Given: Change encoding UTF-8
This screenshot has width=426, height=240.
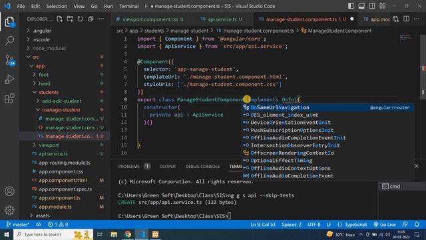Looking at the screenshot, I should point(314,225).
